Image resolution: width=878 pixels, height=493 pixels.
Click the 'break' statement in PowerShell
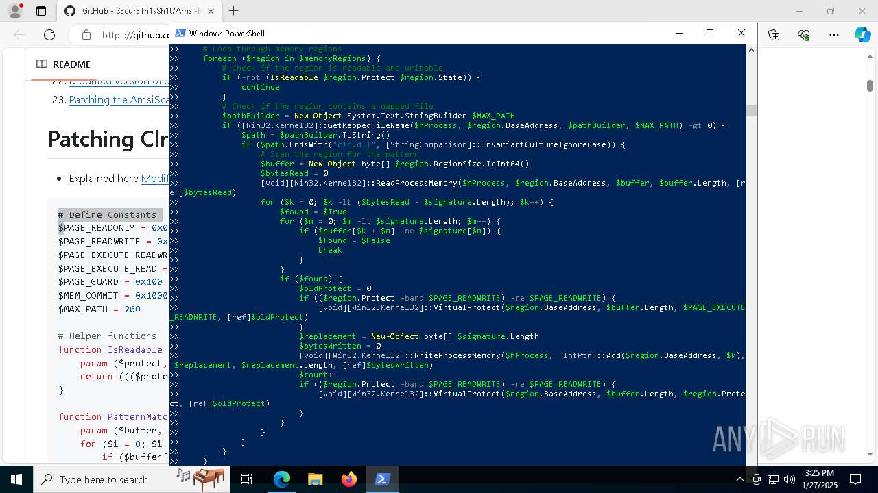pyautogui.click(x=330, y=250)
